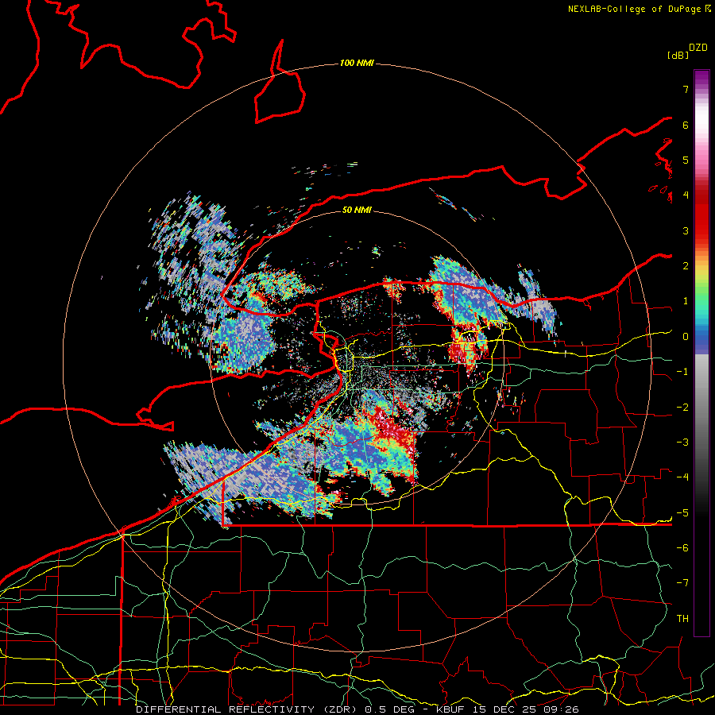715x715 pixels.
Task: Click the positive 5 scale value
Action: [686, 160]
